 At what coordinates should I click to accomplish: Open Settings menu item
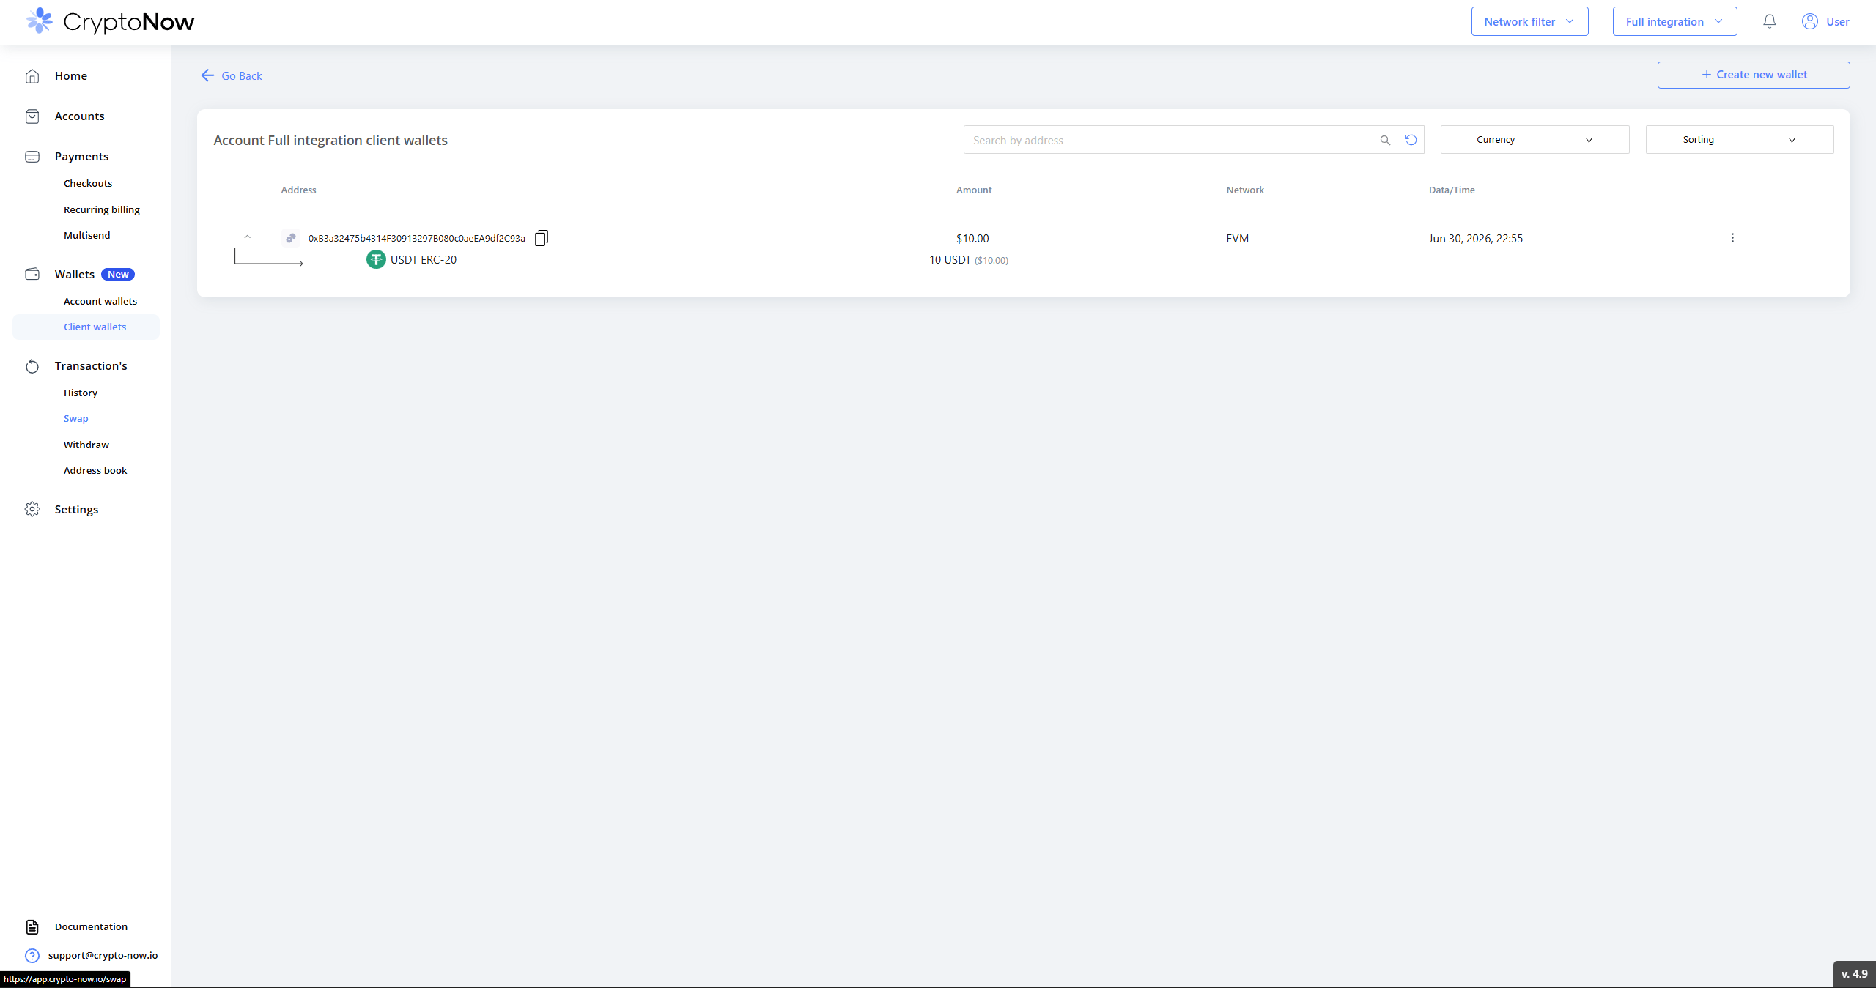[x=76, y=509]
